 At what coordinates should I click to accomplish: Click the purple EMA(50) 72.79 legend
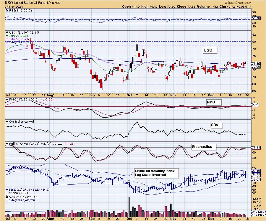coord(17,39)
